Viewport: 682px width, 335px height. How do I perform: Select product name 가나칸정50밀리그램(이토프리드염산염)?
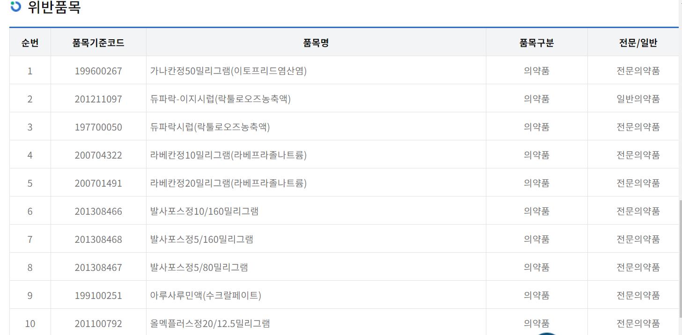pyautogui.click(x=228, y=71)
